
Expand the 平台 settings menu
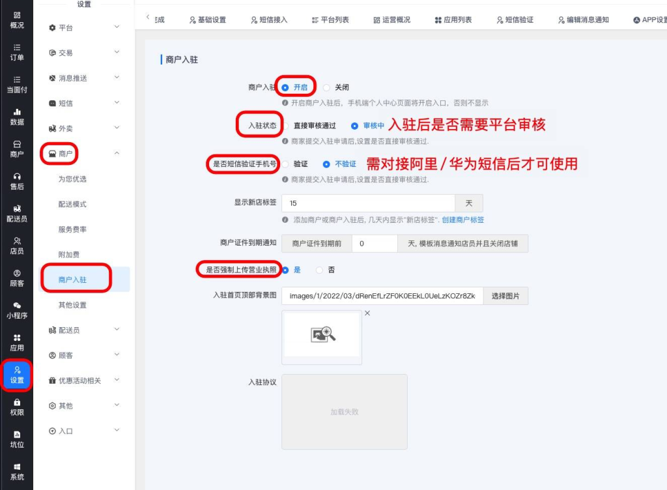click(84, 27)
